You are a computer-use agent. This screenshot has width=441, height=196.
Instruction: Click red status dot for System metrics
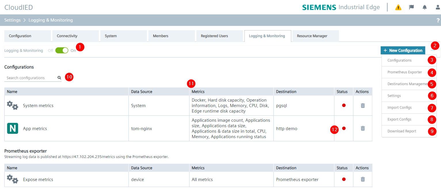click(x=343, y=106)
